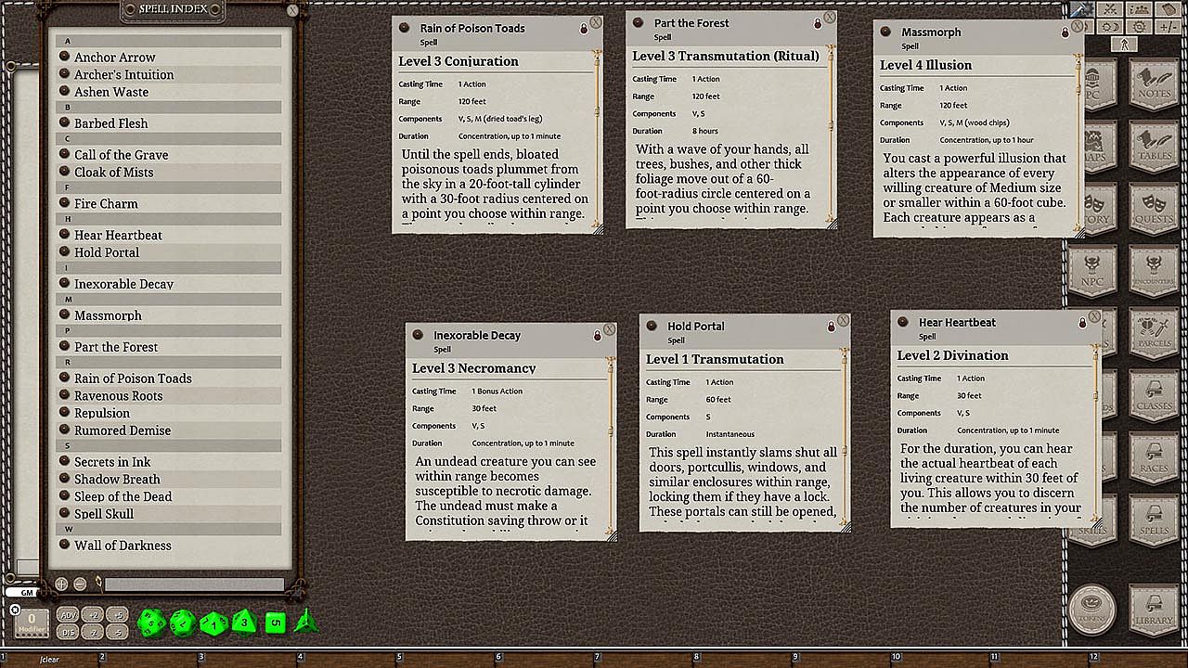Open Barbed Flesh spell entry

coord(111,123)
